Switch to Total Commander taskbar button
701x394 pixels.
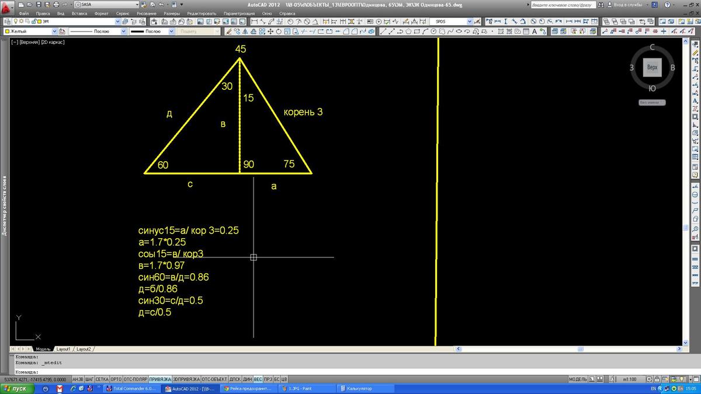[x=133, y=388]
